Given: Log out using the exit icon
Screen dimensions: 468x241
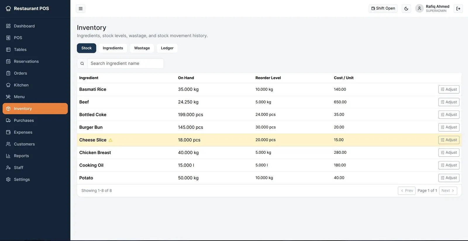Looking at the screenshot, I should click(x=458, y=8).
